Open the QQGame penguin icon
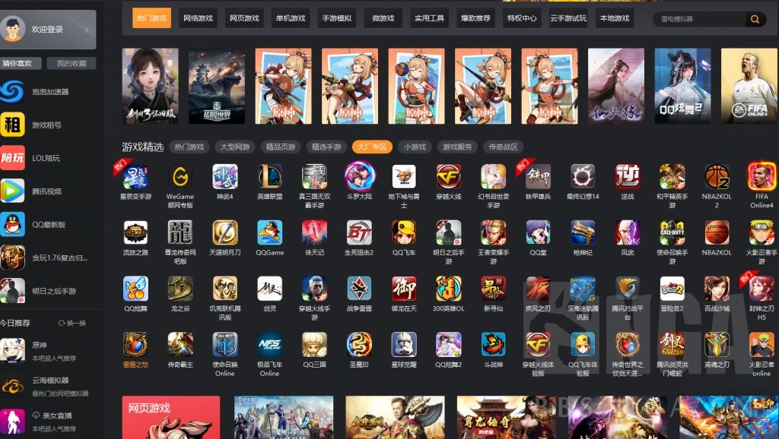 coord(270,232)
